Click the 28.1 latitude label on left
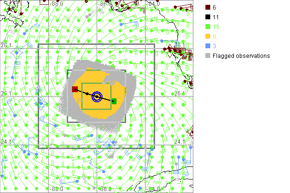290x193 pixels. point(6,45)
